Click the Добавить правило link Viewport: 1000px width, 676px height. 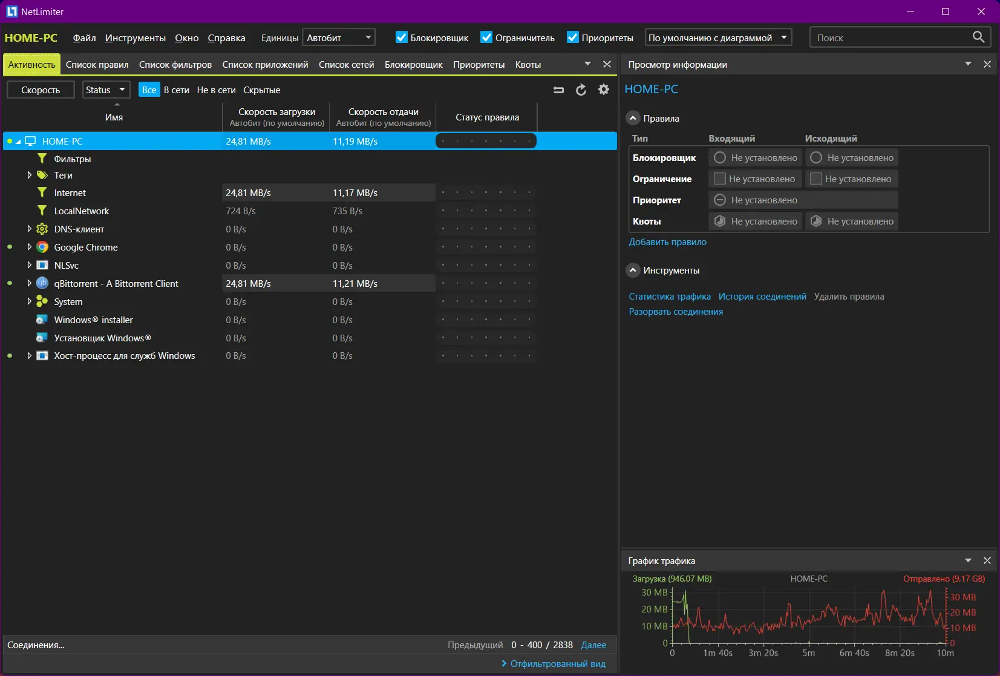[x=667, y=241]
